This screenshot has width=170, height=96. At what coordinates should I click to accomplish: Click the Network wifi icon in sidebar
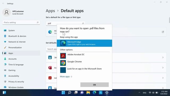pyautogui.click(x=5, y=42)
